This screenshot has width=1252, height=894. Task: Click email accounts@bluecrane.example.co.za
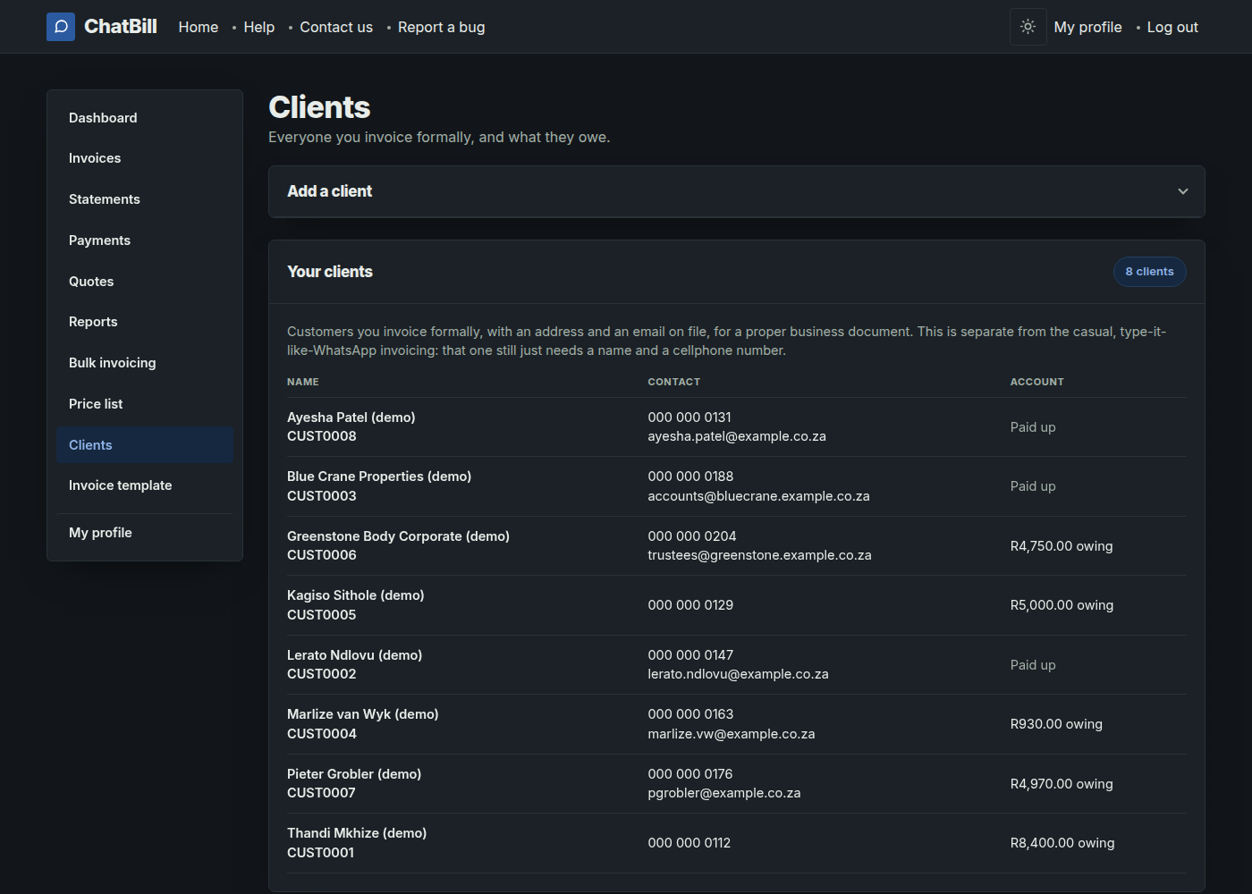tap(758, 496)
